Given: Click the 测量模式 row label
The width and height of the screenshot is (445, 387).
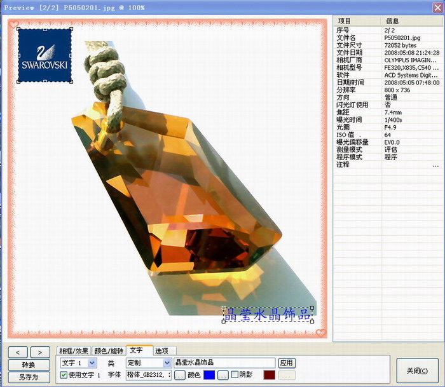Looking at the screenshot, I should coord(349,149).
